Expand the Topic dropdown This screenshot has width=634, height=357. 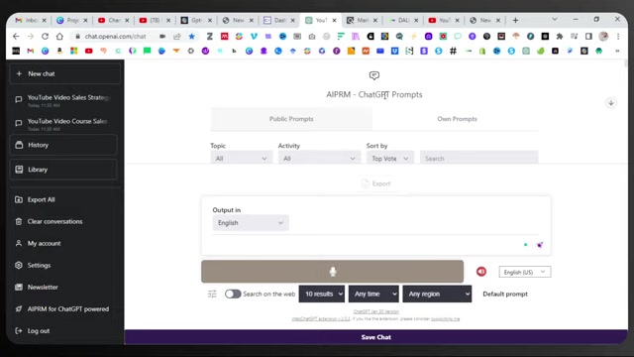click(241, 159)
